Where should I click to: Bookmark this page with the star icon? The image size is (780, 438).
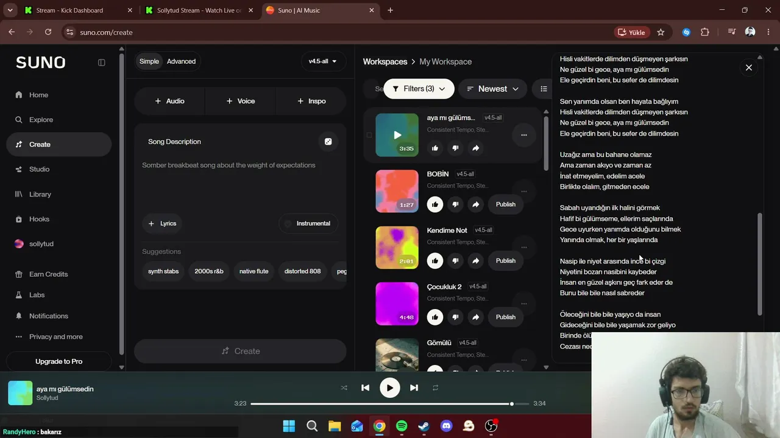(661, 32)
